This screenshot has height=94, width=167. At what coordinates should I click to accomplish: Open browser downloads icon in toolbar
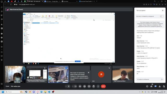tap(162, 4)
